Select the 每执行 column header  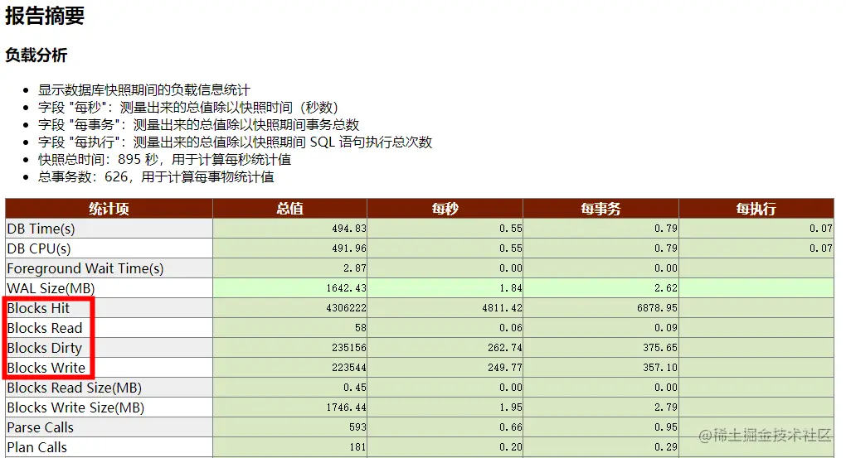(756, 209)
